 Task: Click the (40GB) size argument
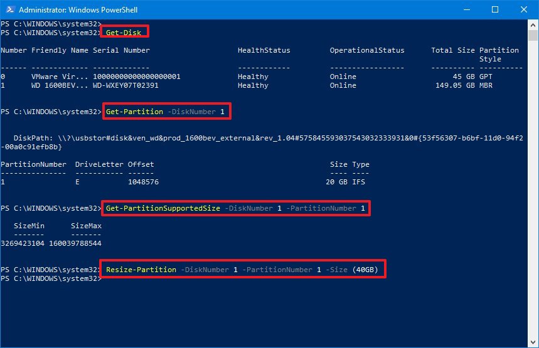(365, 270)
